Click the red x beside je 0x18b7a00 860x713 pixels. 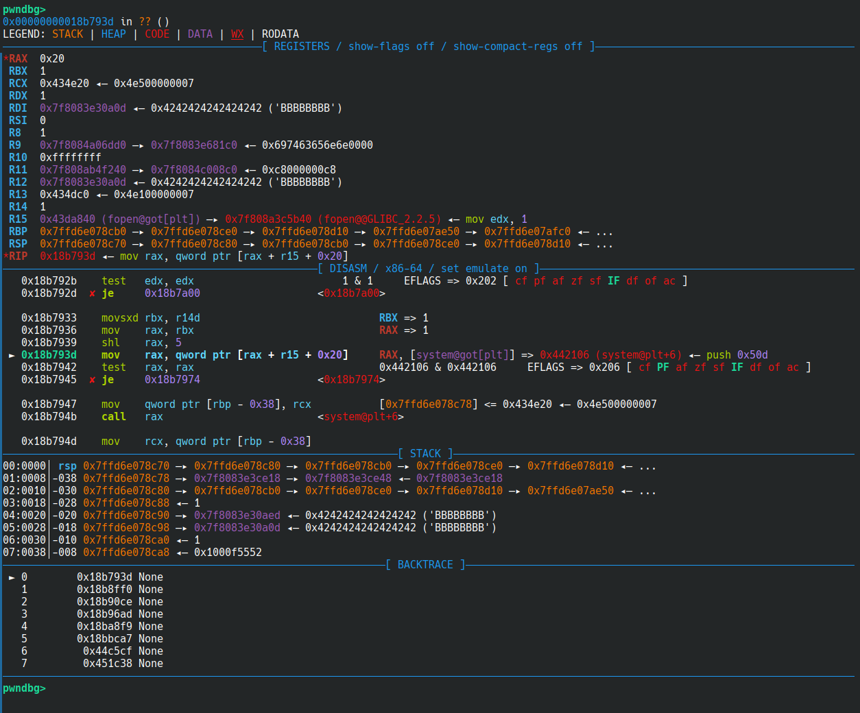click(x=92, y=293)
